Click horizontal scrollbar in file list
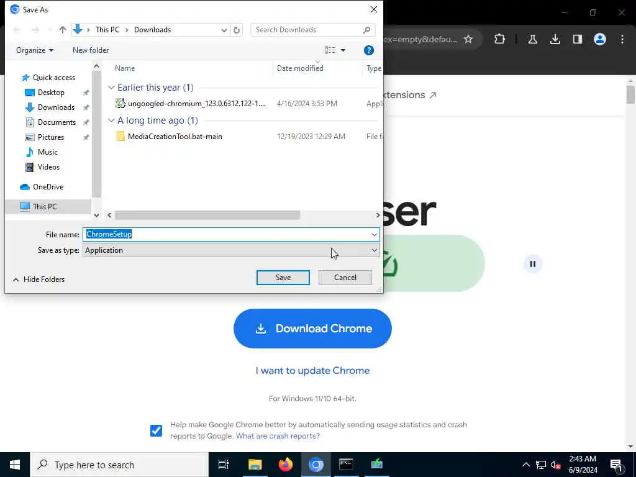 coord(207,215)
